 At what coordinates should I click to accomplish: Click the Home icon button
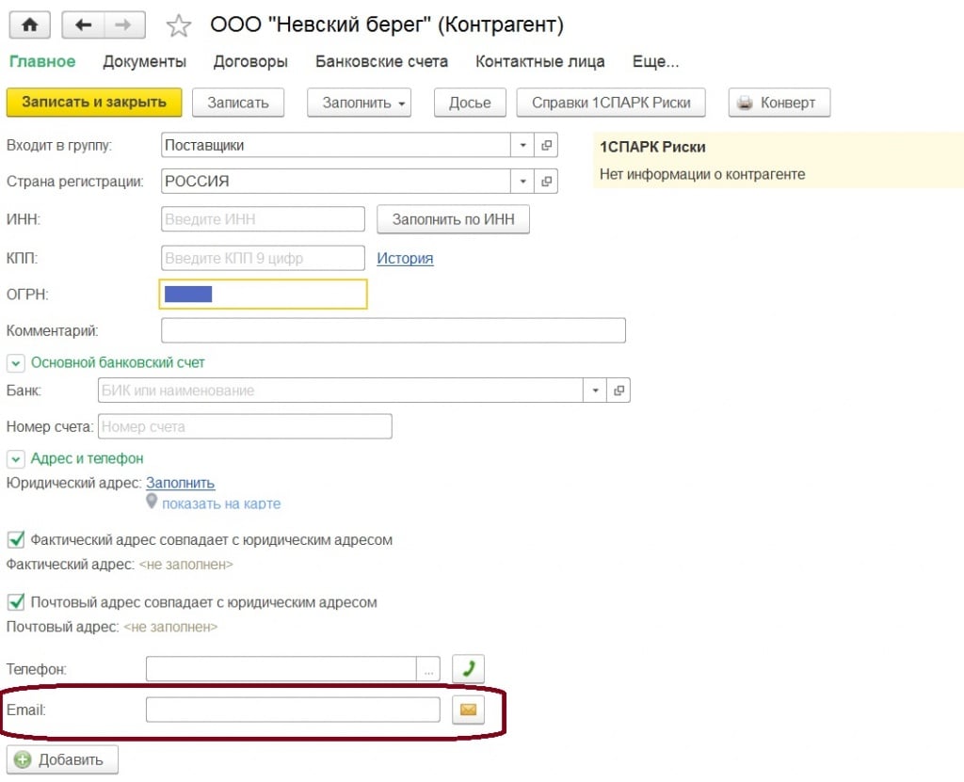[29, 24]
